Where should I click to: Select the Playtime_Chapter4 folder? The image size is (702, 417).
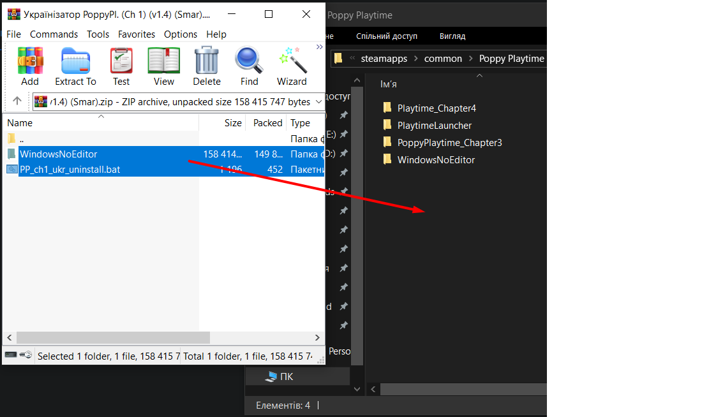[436, 108]
